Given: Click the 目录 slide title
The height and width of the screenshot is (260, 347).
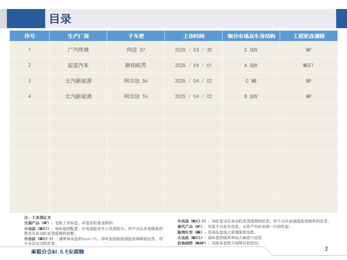Looking at the screenshot, I should click(60, 19).
